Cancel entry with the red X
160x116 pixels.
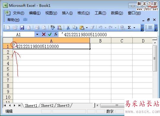(44, 34)
